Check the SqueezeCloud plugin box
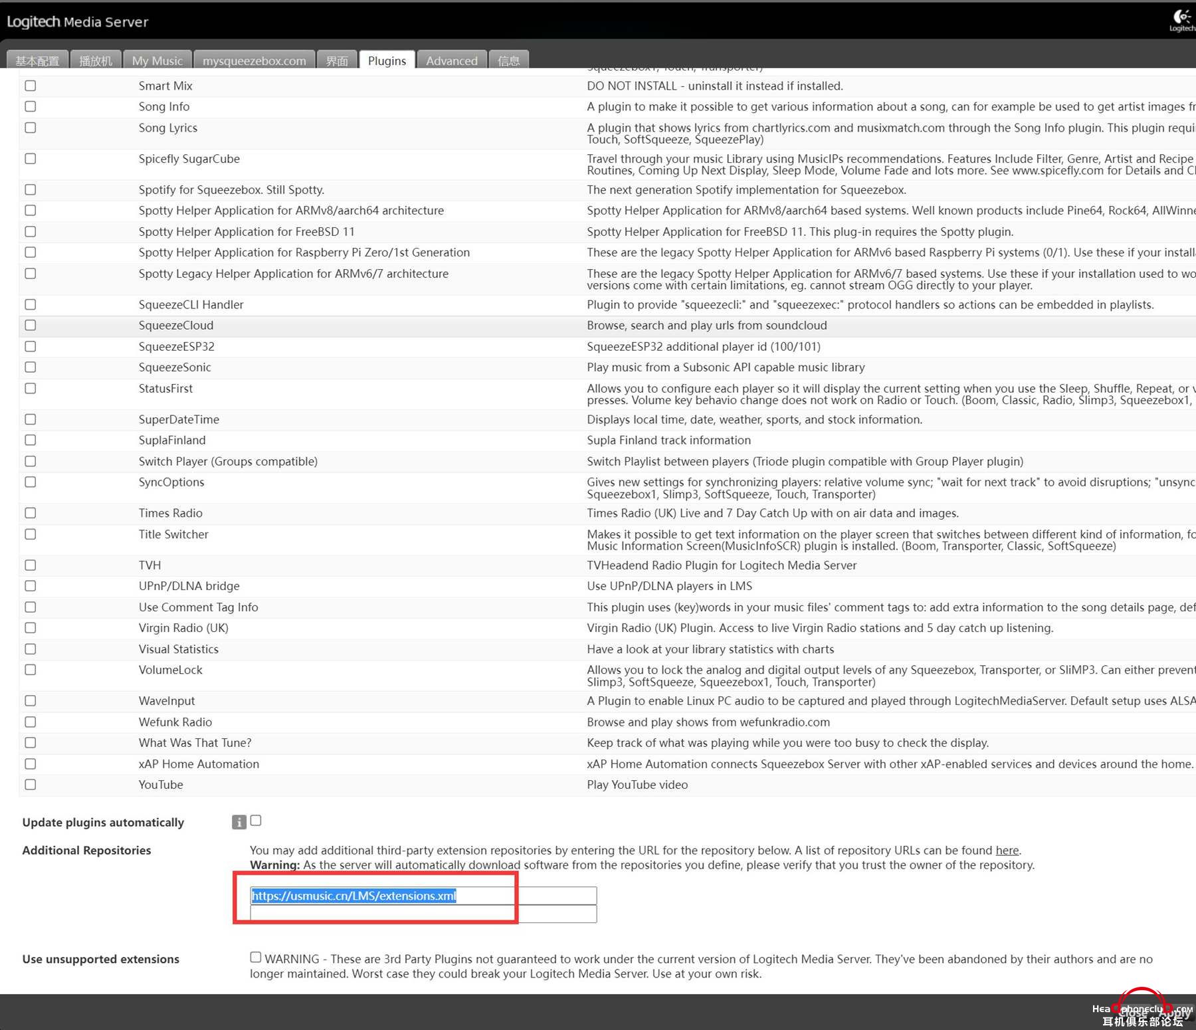The width and height of the screenshot is (1196, 1030). pos(31,326)
